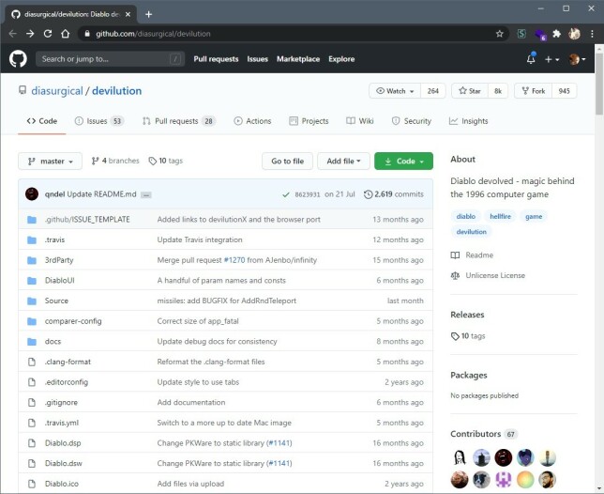The width and height of the screenshot is (604, 494).
Task: Close the diasurgical/devilution tab
Action: pos(128,14)
